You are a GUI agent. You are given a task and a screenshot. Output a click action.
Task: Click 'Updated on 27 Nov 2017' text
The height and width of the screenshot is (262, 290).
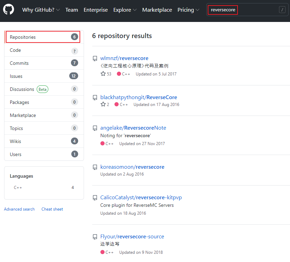tap(142, 144)
